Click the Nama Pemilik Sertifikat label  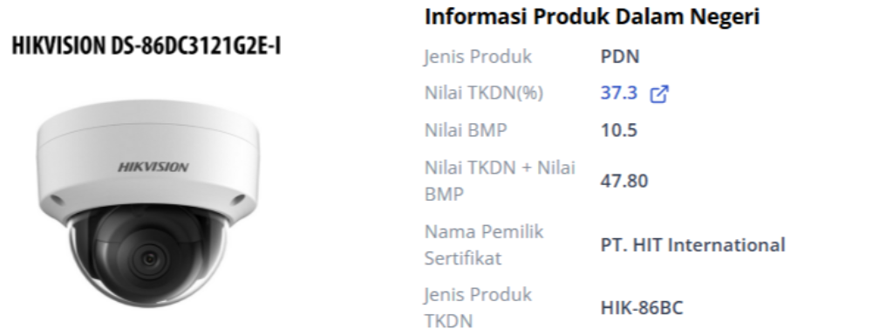click(x=484, y=244)
